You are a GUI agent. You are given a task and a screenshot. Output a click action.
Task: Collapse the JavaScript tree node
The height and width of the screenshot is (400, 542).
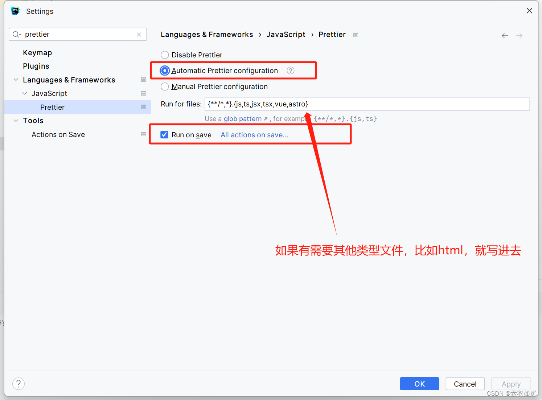tap(25, 93)
